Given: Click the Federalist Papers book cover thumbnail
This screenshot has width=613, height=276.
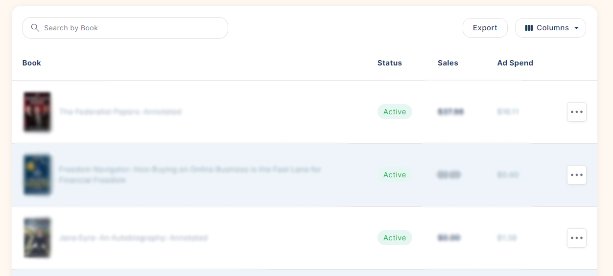Looking at the screenshot, I should point(37,112).
